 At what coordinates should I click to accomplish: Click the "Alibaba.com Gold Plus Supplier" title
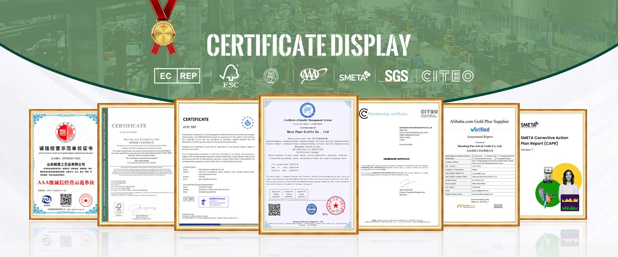(479, 121)
